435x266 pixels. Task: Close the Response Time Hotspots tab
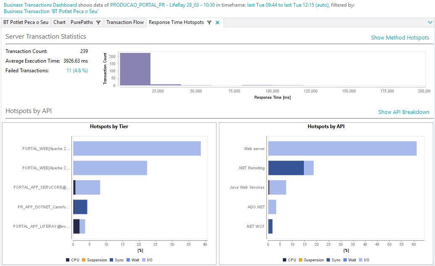tap(217, 22)
